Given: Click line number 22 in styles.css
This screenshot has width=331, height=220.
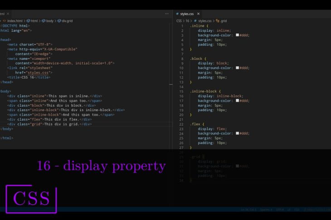Looking at the screenshot, I should click(181, 124).
